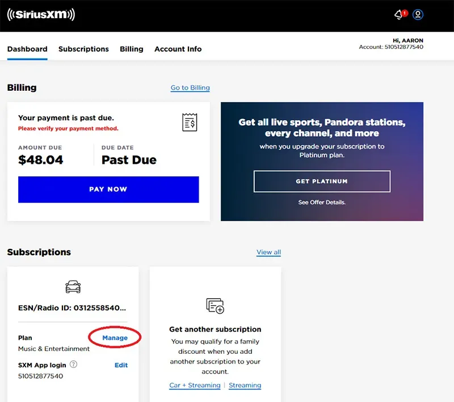Show SXM App login help tooltip
Screen dimensions: 454x402
(73, 365)
